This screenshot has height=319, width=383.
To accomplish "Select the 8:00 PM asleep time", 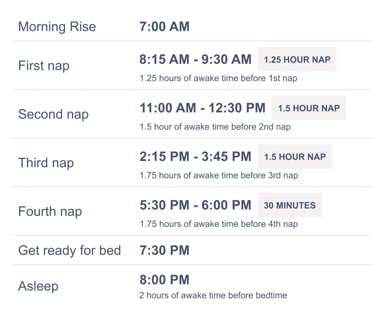I will pos(164,280).
